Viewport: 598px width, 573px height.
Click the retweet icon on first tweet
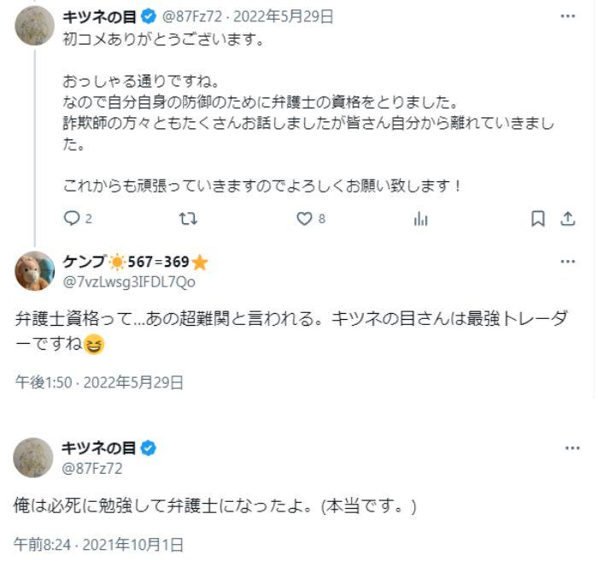188,219
